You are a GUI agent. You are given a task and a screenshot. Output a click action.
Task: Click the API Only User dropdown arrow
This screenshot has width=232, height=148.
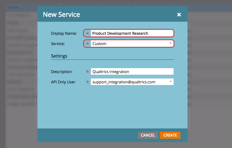pyautogui.click(x=170, y=81)
